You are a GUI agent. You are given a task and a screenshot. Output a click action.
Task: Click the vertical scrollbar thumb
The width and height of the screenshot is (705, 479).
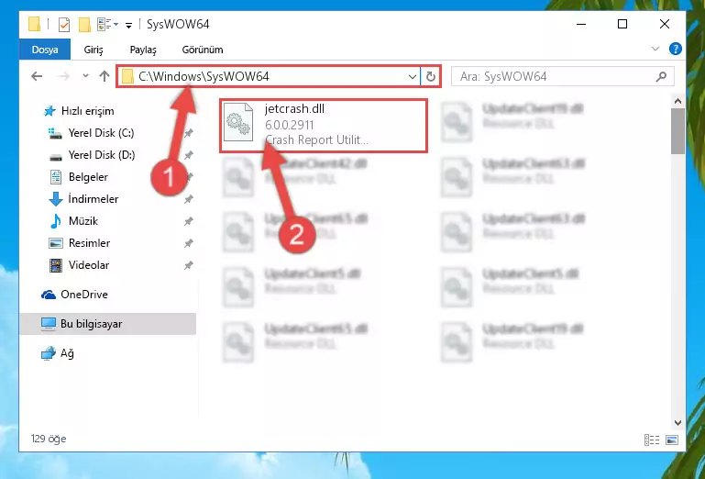click(678, 131)
